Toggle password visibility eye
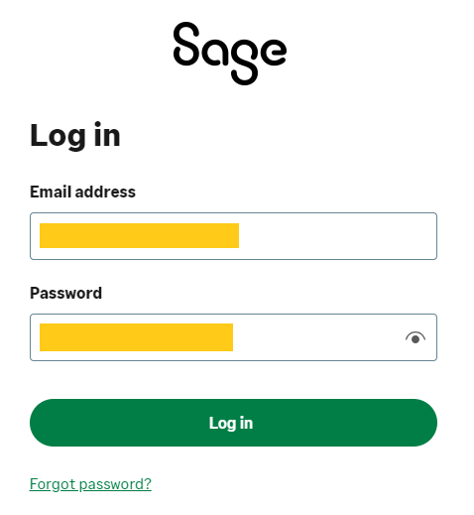This screenshot has height=515, width=474. pos(415,337)
